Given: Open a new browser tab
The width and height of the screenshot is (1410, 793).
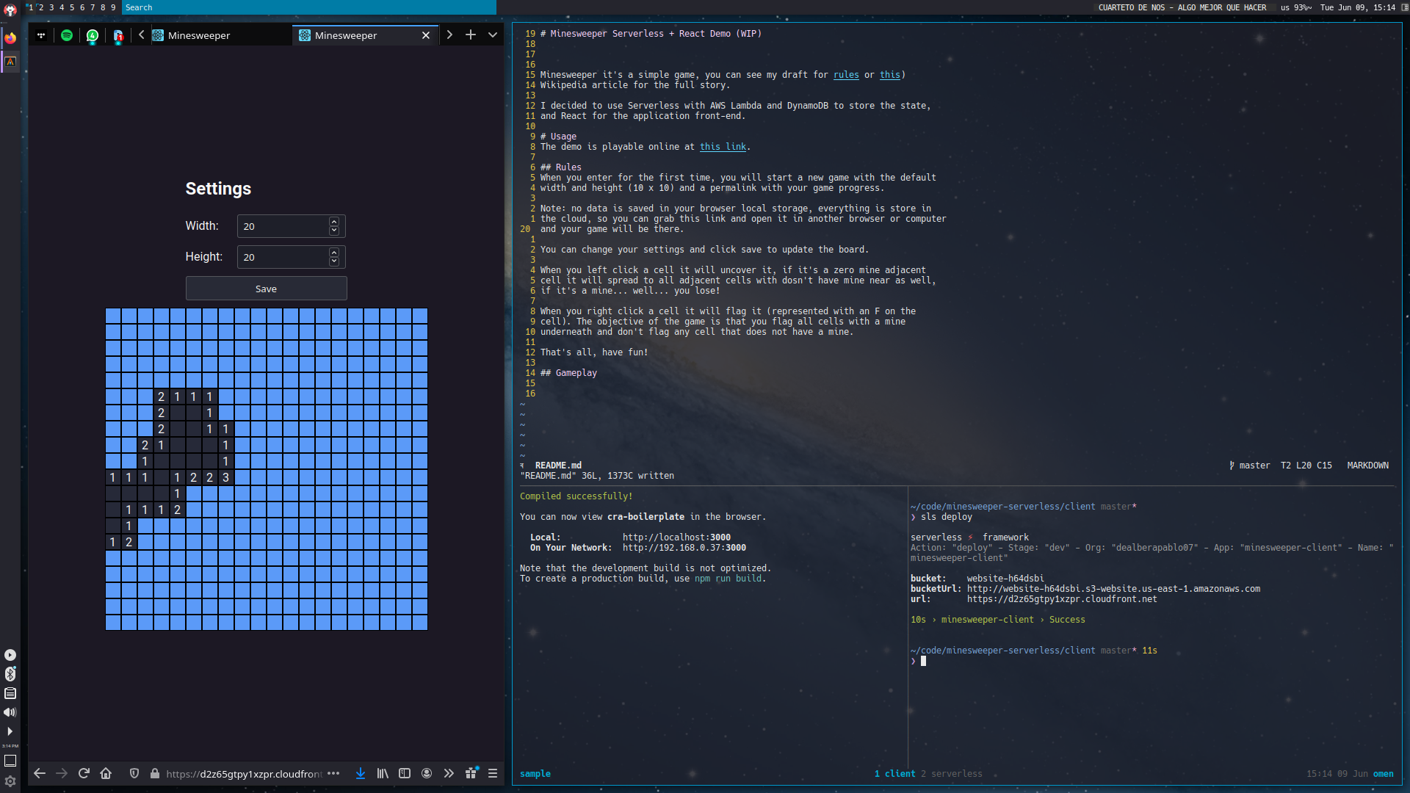Looking at the screenshot, I should [x=471, y=35].
